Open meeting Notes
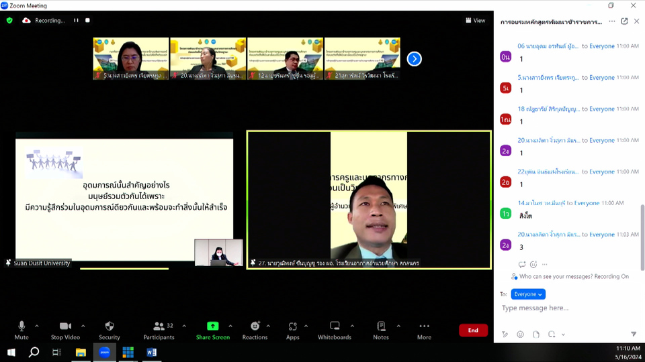 [x=381, y=330]
